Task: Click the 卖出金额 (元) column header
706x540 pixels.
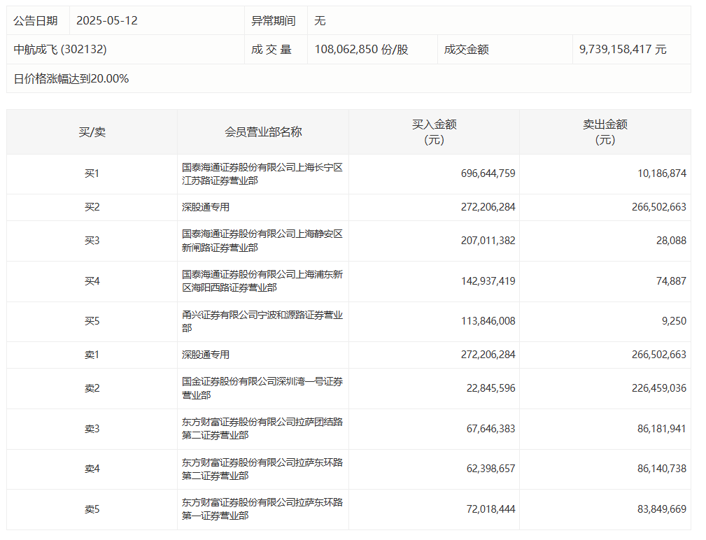Action: [x=605, y=132]
